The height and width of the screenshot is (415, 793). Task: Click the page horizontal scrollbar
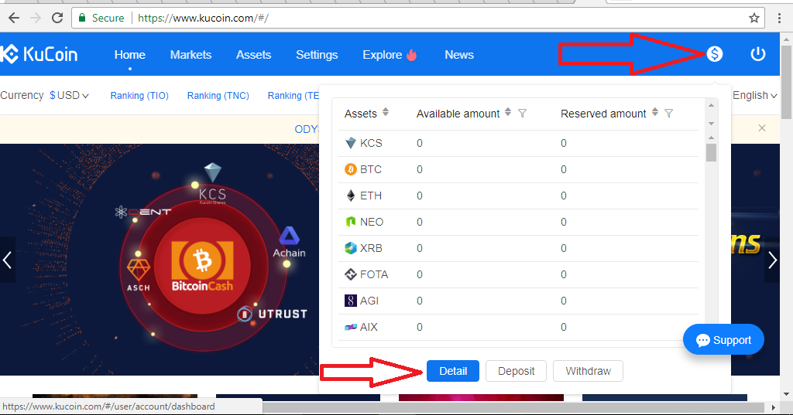(x=513, y=406)
